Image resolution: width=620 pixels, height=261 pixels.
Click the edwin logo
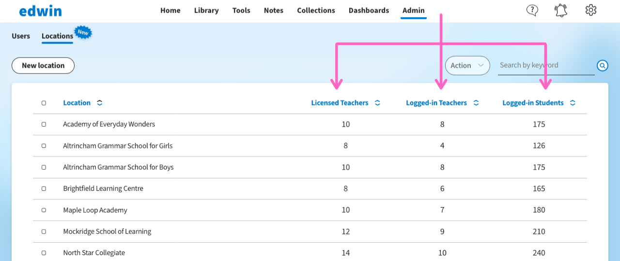pyautogui.click(x=41, y=11)
